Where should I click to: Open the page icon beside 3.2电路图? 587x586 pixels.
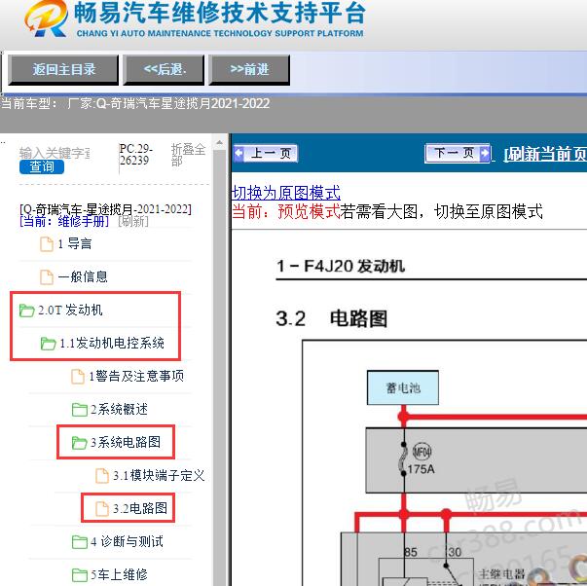tap(102, 508)
